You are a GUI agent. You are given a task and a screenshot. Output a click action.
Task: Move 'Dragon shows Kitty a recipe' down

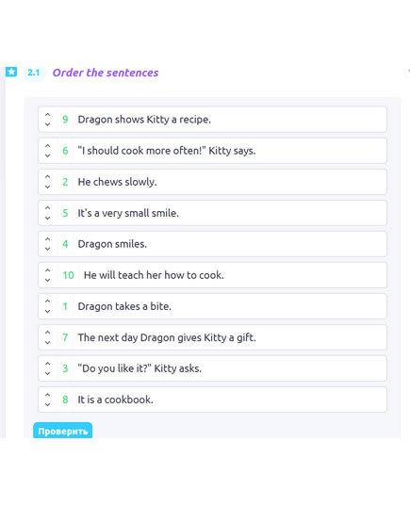47,124
